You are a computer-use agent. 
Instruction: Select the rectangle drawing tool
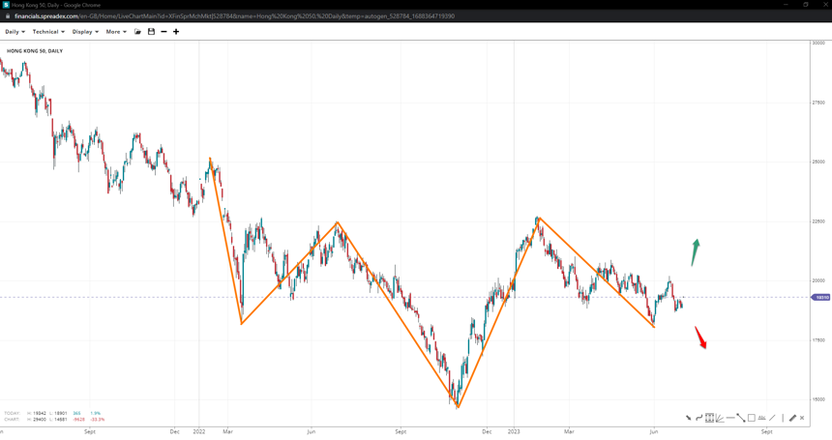(x=752, y=418)
